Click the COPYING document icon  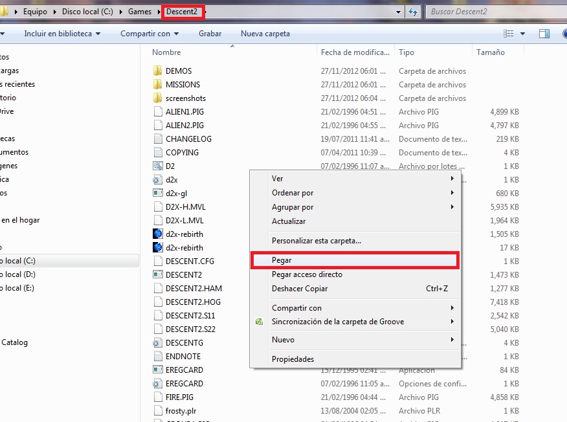coord(158,153)
